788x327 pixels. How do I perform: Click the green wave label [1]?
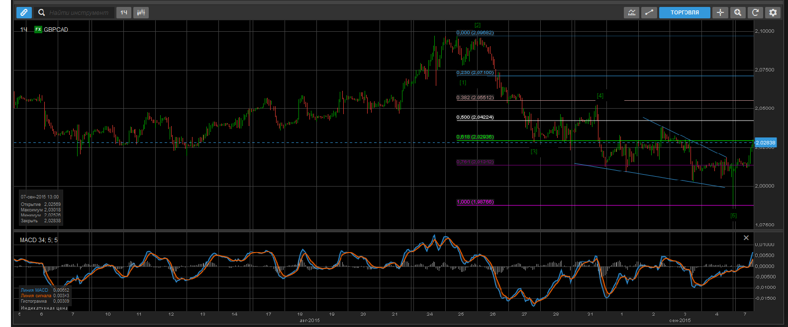[x=463, y=82]
